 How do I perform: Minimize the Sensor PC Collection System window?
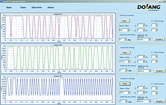click(x=160, y=1)
